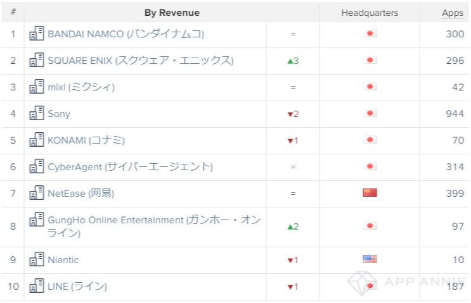Open the mixi publisher link
Viewport: 471px width, 303px height.
click(x=81, y=87)
